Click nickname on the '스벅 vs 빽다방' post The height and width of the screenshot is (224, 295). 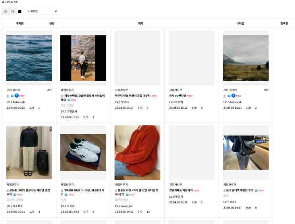point(176,102)
